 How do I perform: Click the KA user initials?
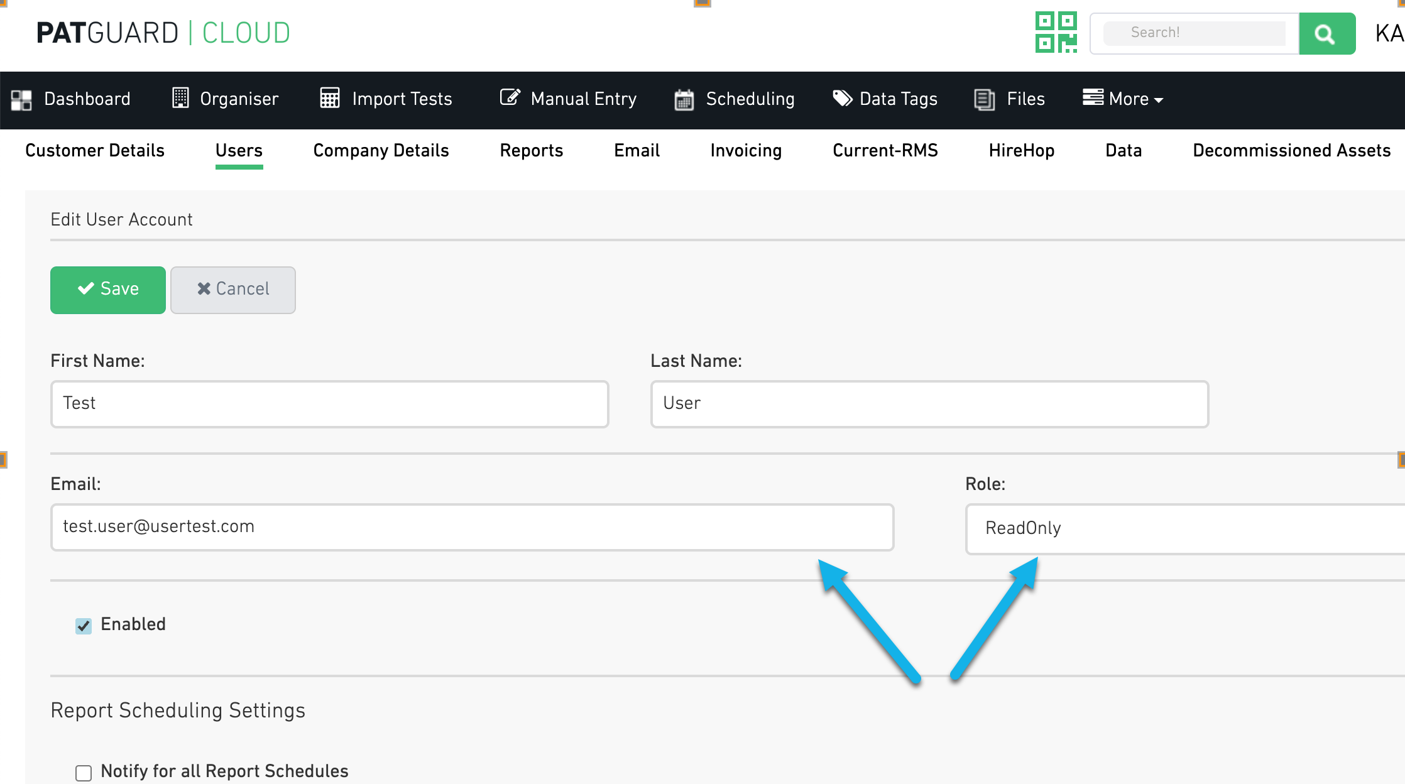[1390, 33]
